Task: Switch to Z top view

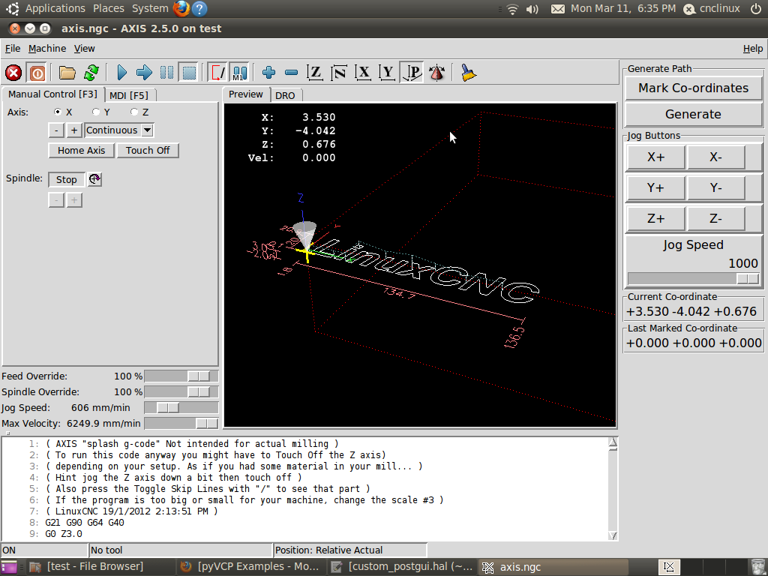Action: (x=315, y=73)
